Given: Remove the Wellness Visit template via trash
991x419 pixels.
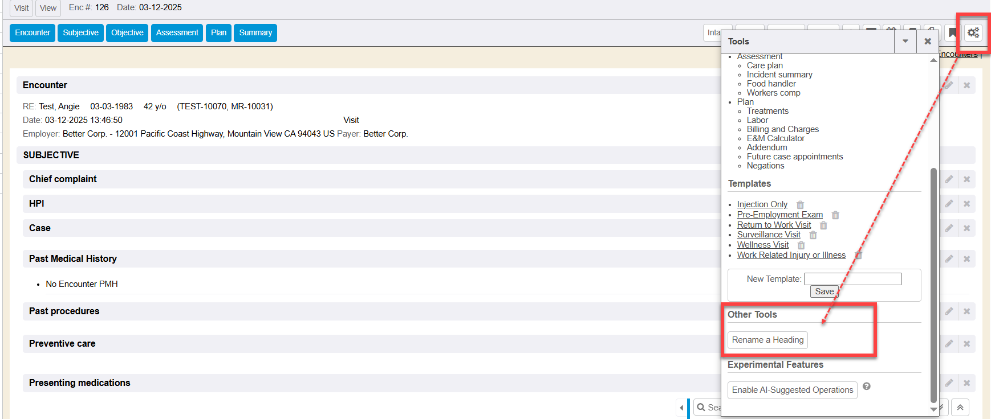Looking at the screenshot, I should pos(801,245).
